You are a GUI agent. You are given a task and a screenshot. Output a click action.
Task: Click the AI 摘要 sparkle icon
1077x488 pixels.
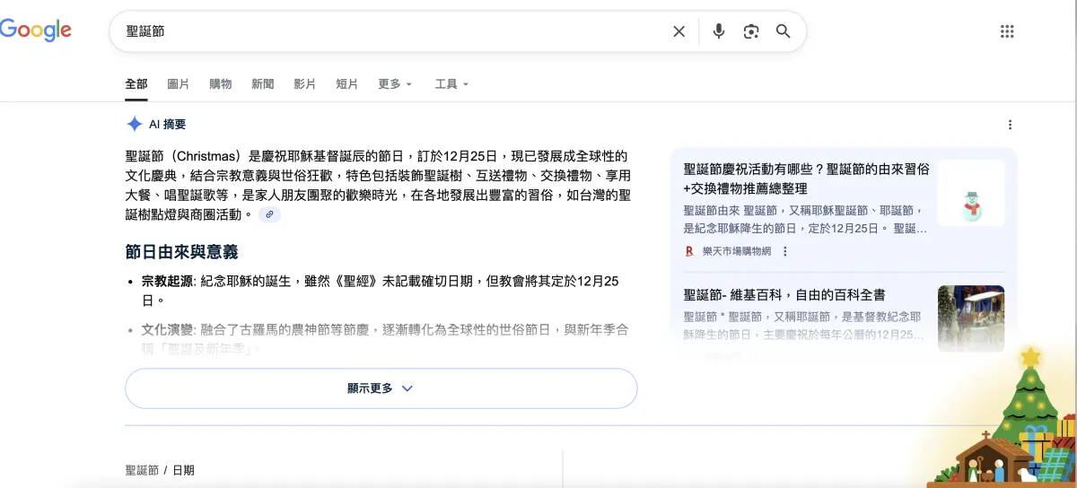tap(135, 125)
